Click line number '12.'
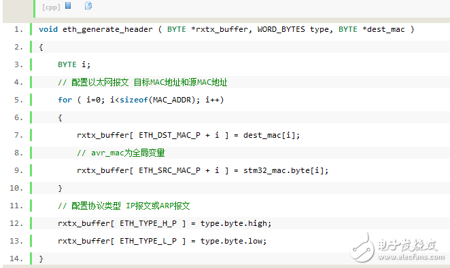This screenshot has width=450, height=268. tap(16, 223)
